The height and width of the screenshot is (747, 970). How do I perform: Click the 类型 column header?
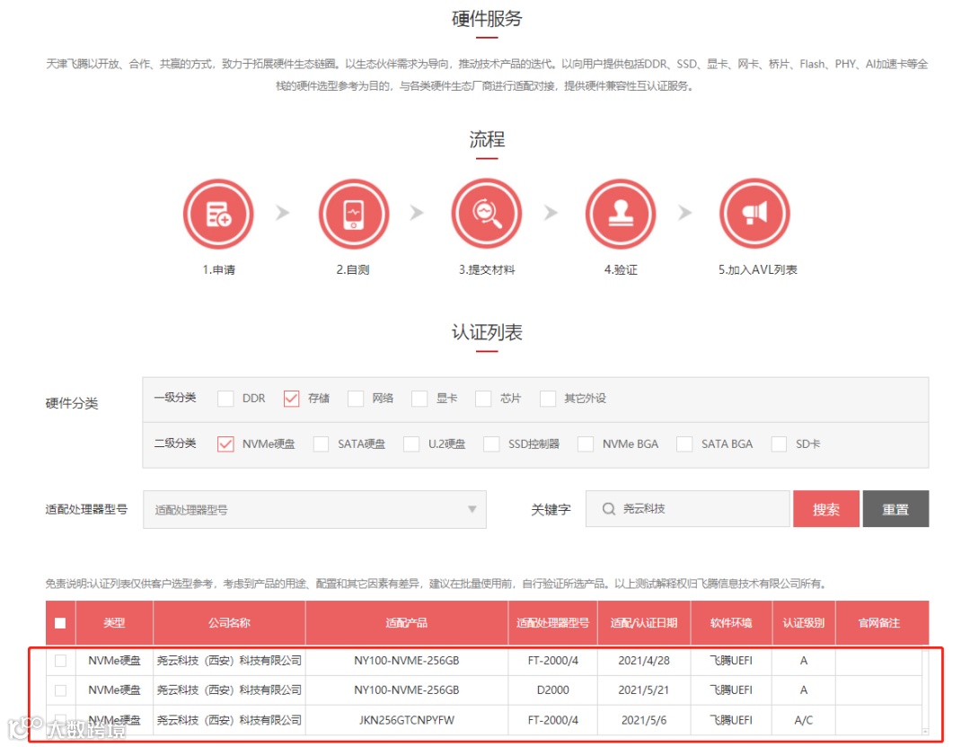[114, 623]
